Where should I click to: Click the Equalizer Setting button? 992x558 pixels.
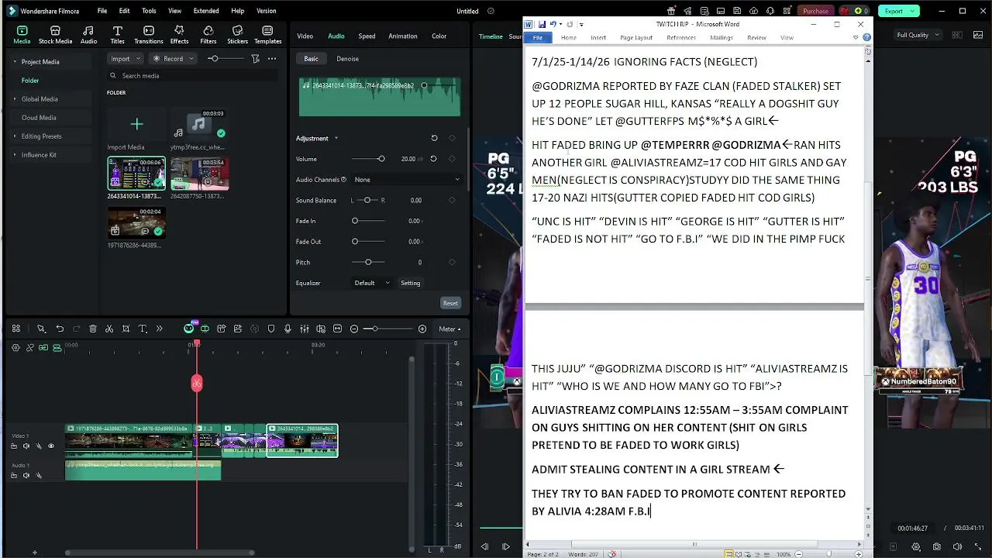coord(411,283)
